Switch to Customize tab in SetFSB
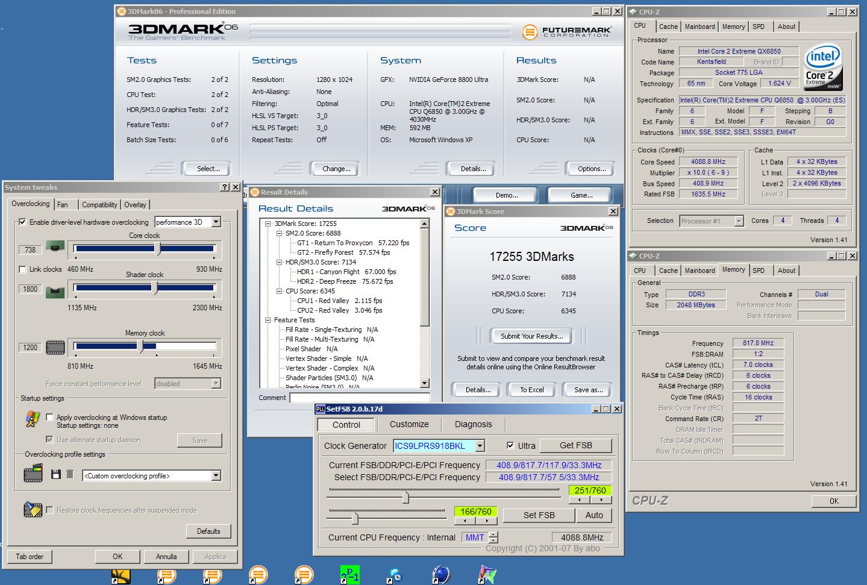The width and height of the screenshot is (867, 585). [409, 424]
